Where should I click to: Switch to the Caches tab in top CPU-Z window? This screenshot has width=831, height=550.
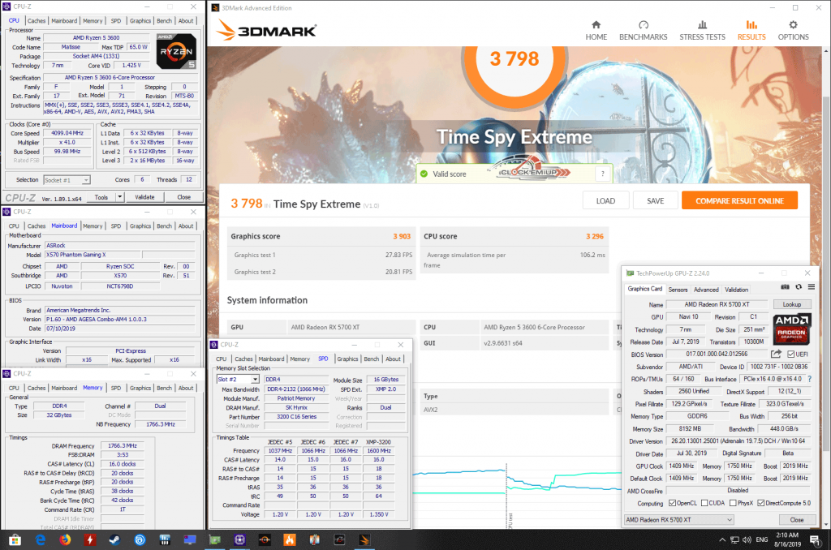[37, 20]
